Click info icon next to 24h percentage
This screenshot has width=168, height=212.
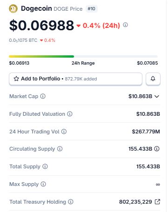[125, 25]
